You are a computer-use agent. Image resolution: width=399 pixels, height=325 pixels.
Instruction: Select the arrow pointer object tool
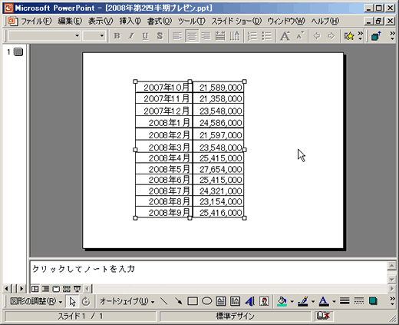[x=72, y=302]
